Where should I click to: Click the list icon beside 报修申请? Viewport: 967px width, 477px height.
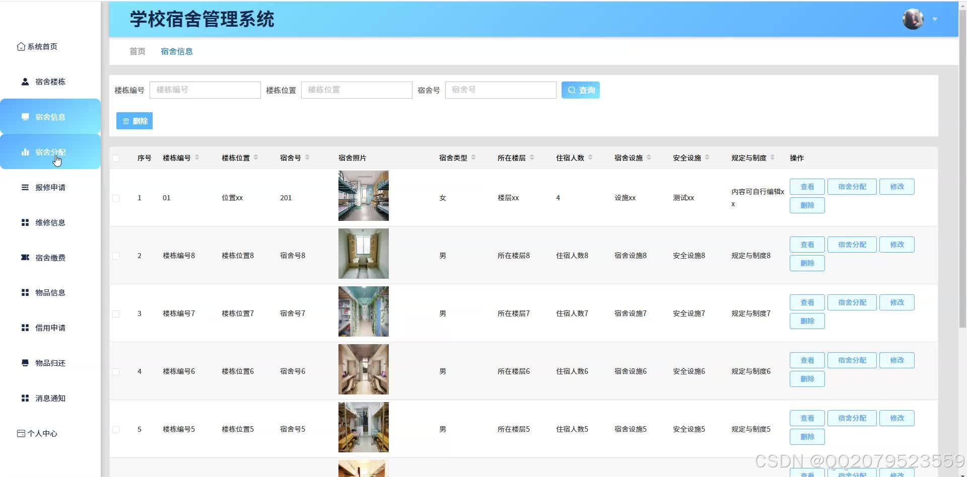coord(25,187)
